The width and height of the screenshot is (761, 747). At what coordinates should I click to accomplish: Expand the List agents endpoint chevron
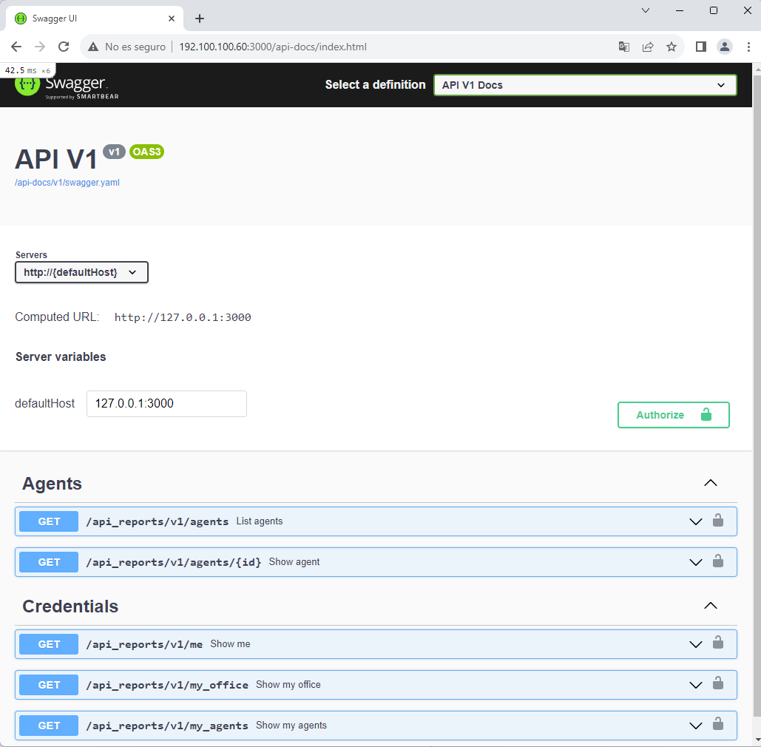[x=695, y=521]
